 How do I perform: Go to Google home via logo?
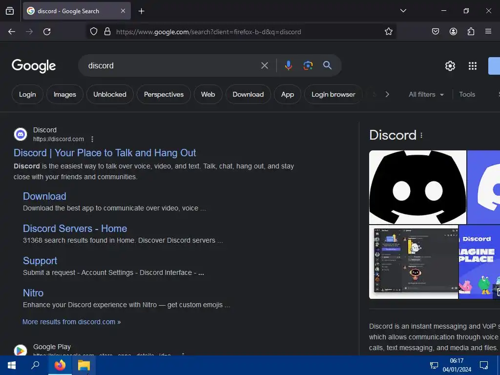[x=34, y=66]
